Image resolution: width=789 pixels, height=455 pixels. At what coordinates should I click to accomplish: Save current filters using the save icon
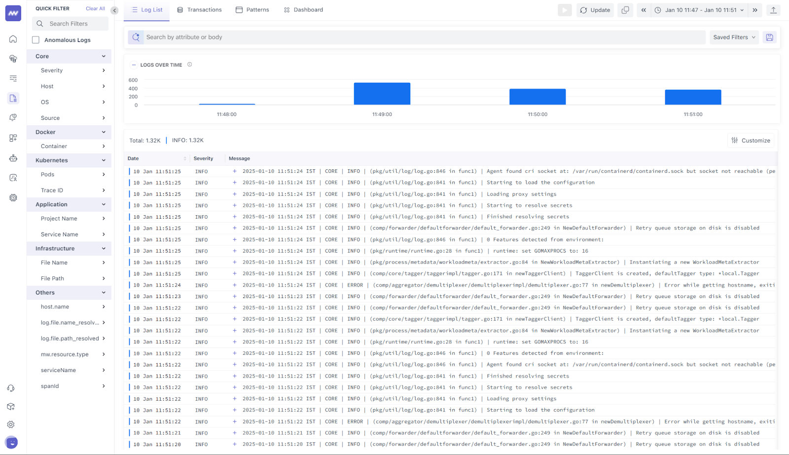(x=769, y=37)
